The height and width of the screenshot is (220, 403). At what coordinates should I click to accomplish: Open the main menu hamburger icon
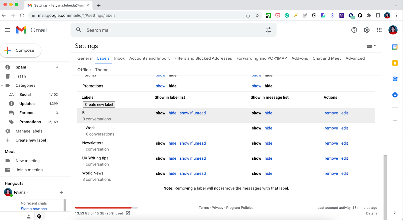click(8, 30)
